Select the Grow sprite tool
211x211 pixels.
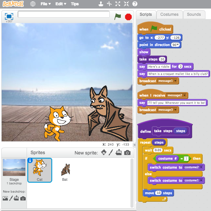point(118,4)
